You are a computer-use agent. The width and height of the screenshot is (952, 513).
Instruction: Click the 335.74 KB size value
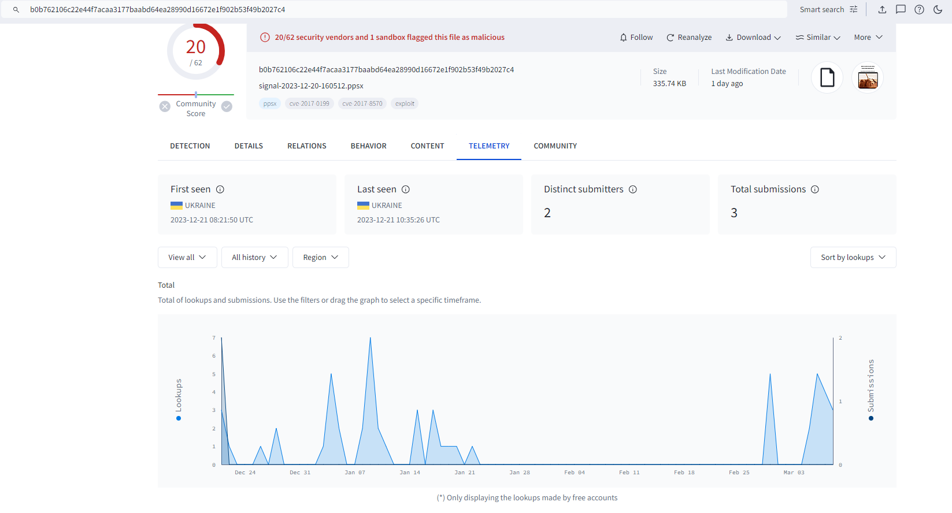point(669,84)
